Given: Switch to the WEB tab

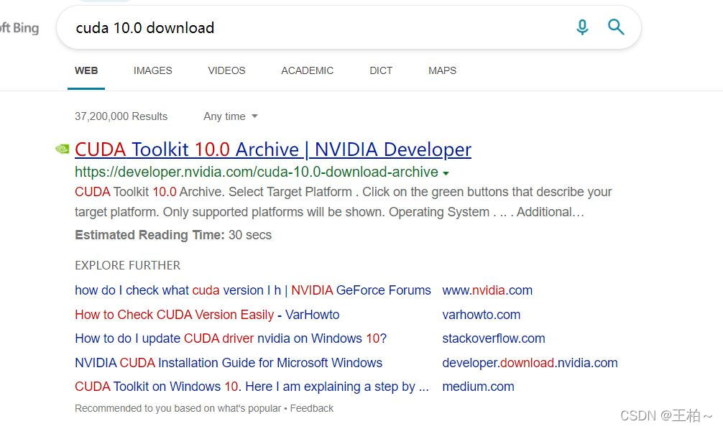Looking at the screenshot, I should click(86, 70).
